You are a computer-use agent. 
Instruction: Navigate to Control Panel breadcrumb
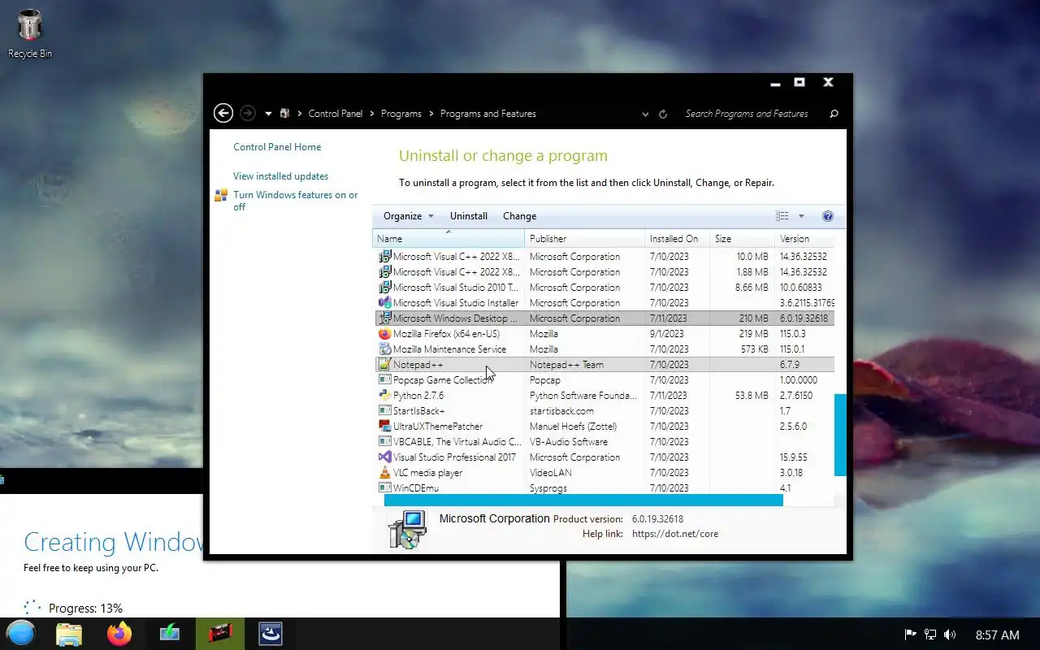coord(336,114)
